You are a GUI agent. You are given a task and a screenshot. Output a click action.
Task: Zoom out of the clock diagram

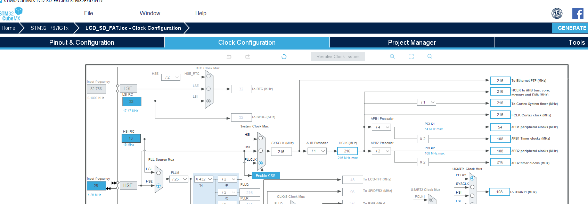(430, 56)
